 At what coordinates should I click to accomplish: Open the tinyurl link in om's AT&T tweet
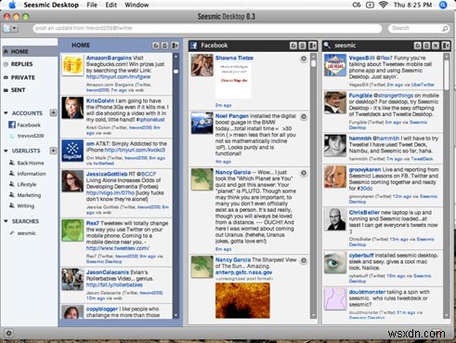click(135, 150)
